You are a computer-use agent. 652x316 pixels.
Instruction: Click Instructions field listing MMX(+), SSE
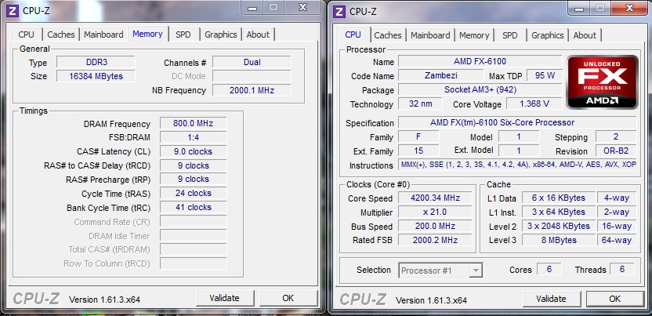517,165
